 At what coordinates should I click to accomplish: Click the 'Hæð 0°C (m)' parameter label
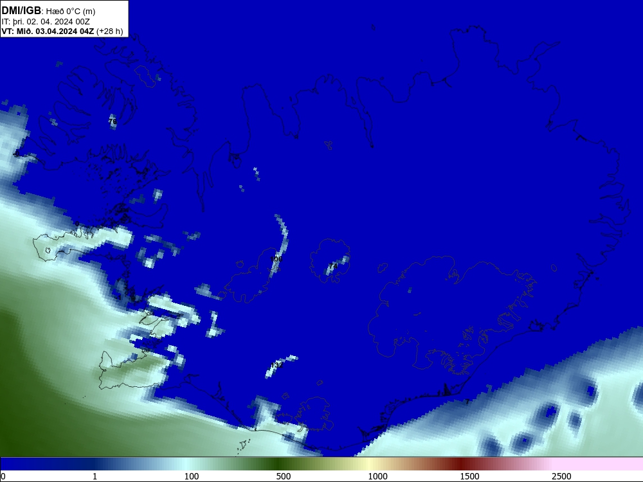71,12
